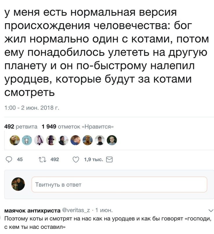Open the "маячок антихриста" profile name
This screenshot has height=234, width=214.
[32, 210]
